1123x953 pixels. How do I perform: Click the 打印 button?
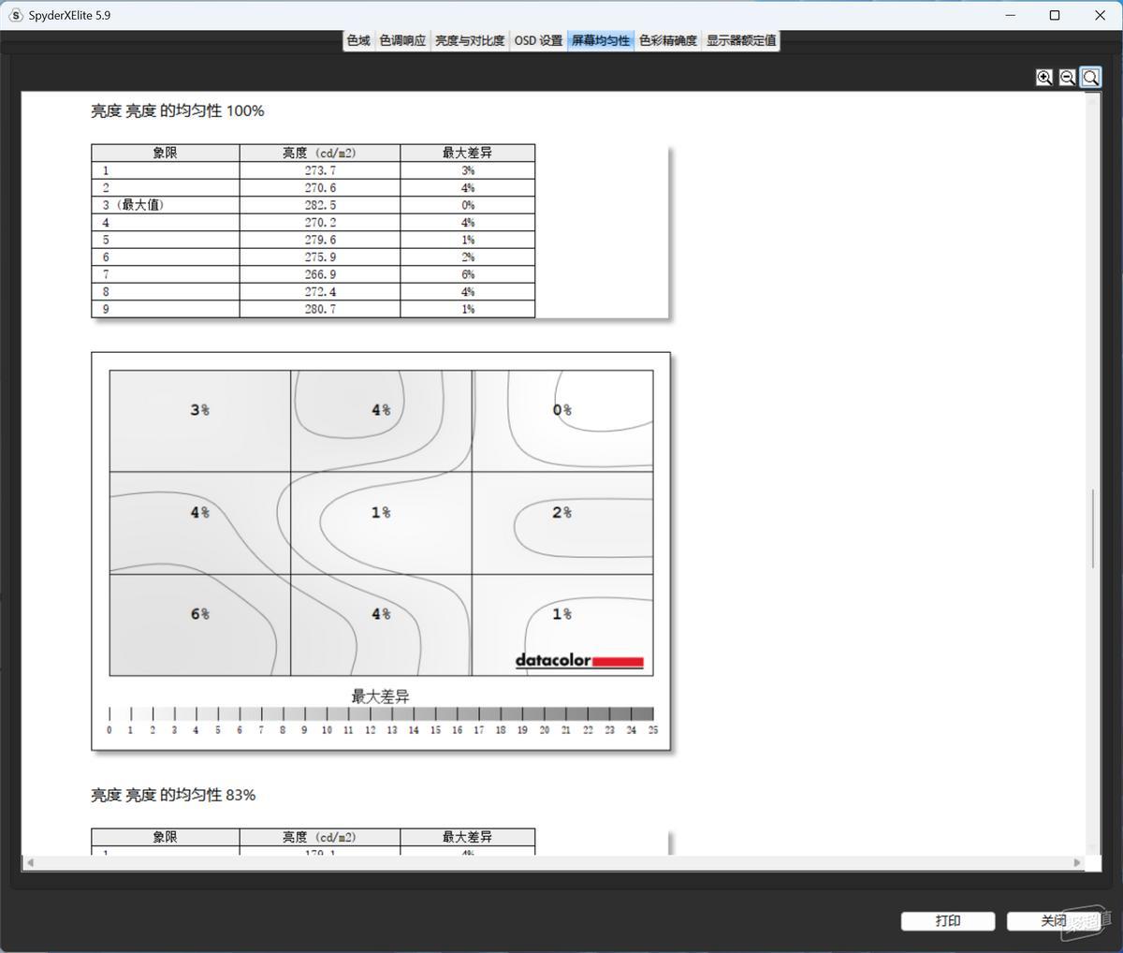pyautogui.click(x=948, y=921)
